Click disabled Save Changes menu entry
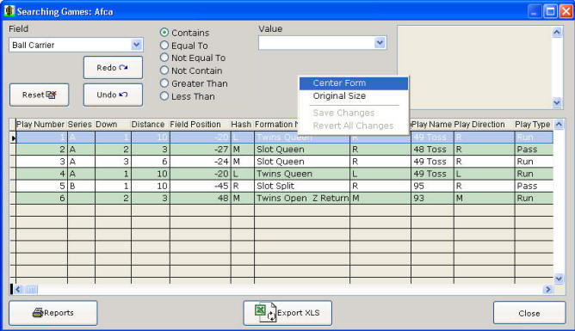575x331 pixels. (354, 113)
